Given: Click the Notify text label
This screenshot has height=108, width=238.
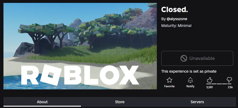Looking at the screenshot, I should [x=190, y=86].
